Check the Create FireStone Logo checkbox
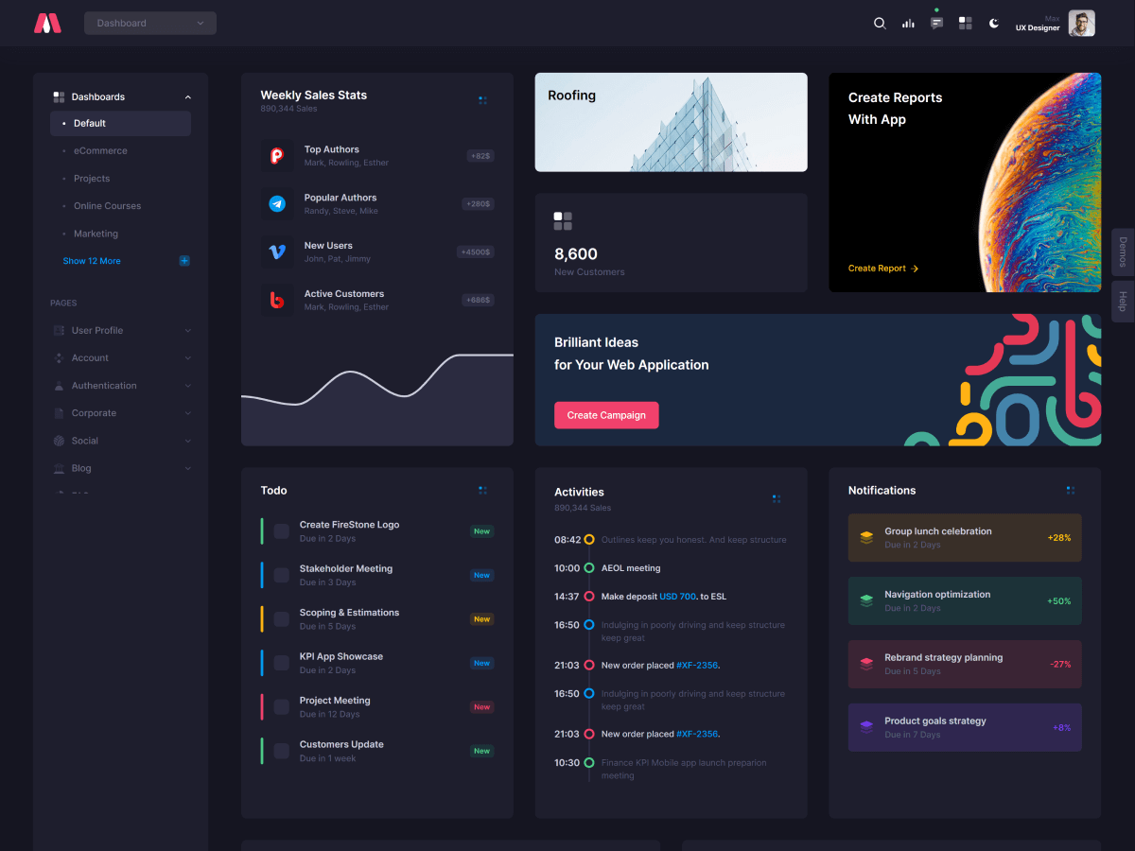The width and height of the screenshot is (1135, 851). click(x=282, y=531)
